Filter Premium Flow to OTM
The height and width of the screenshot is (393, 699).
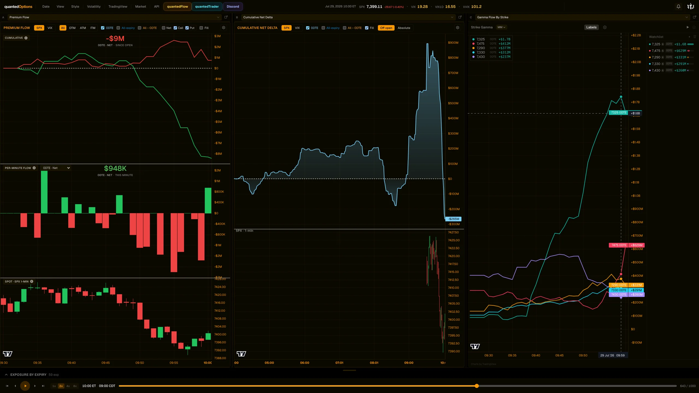(x=72, y=28)
